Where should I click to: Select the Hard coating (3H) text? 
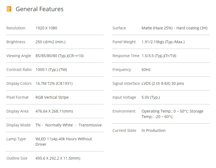(192, 28)
